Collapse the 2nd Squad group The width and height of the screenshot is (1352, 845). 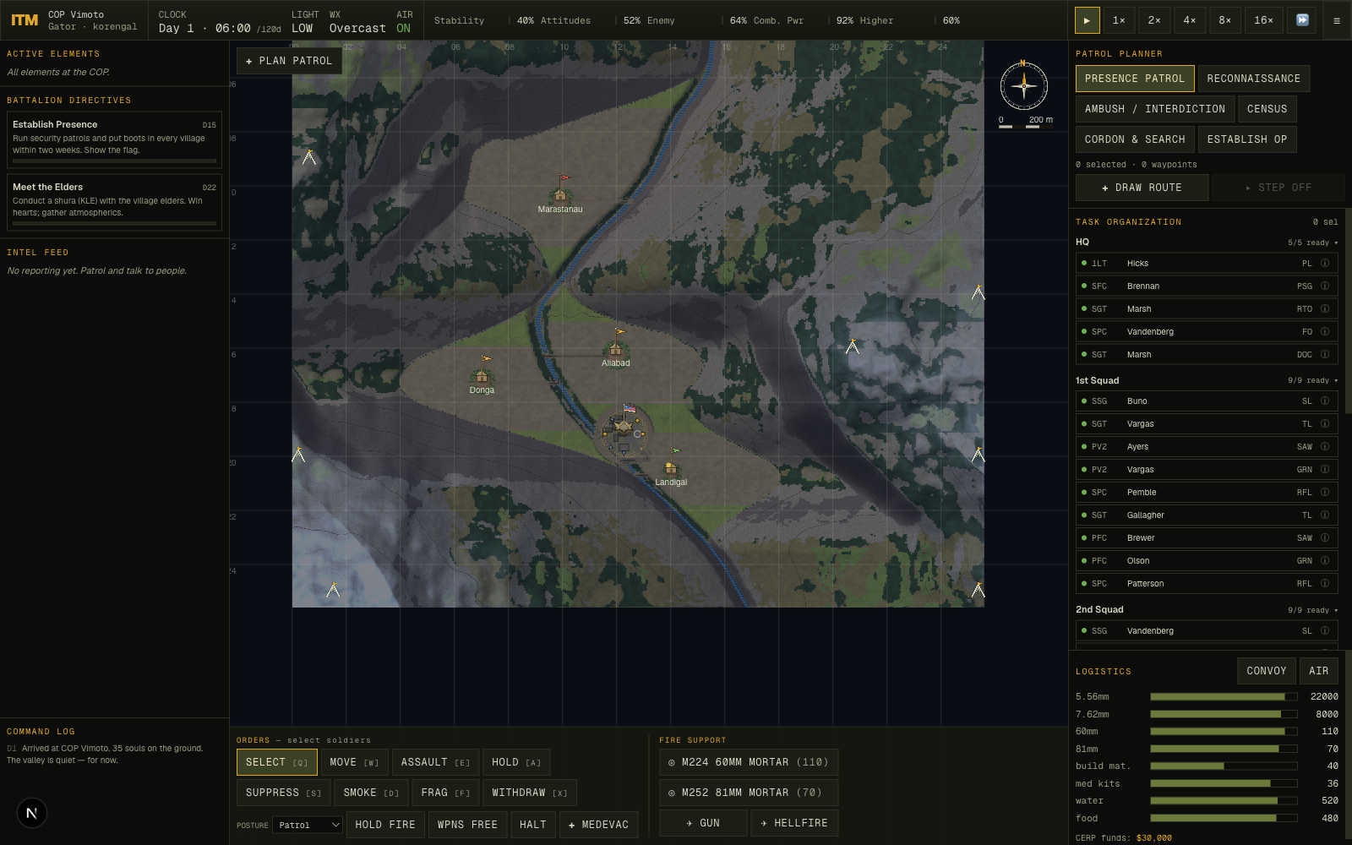point(1207,609)
